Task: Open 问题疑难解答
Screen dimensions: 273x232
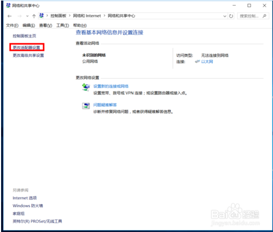Action: 105,105
